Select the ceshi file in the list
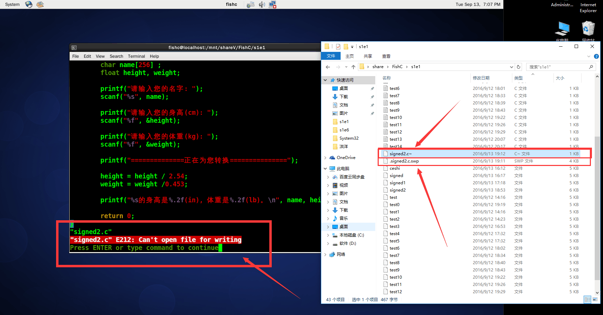 coord(395,168)
